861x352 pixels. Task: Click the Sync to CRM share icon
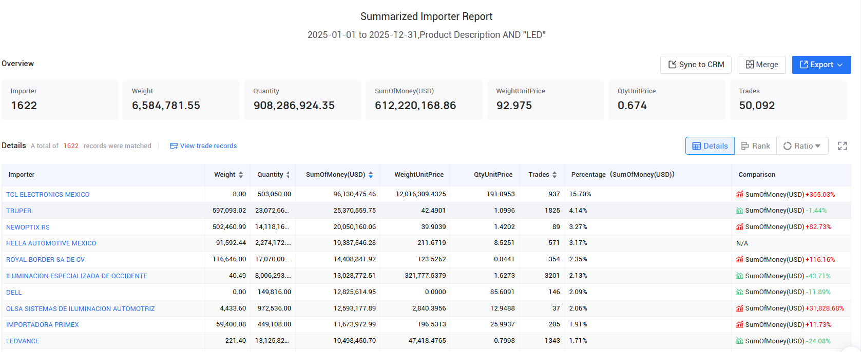[x=672, y=65]
